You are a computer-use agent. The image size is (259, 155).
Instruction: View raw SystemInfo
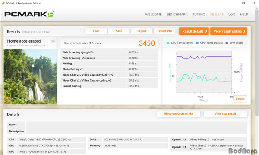tap(179, 114)
